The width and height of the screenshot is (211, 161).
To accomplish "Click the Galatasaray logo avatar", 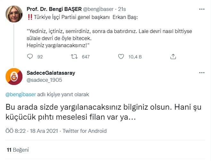I will coord(14,77).
